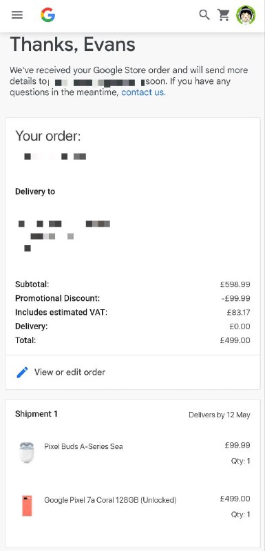The image size is (265, 551).
Task: Open the account profile avatar
Action: coord(246,14)
